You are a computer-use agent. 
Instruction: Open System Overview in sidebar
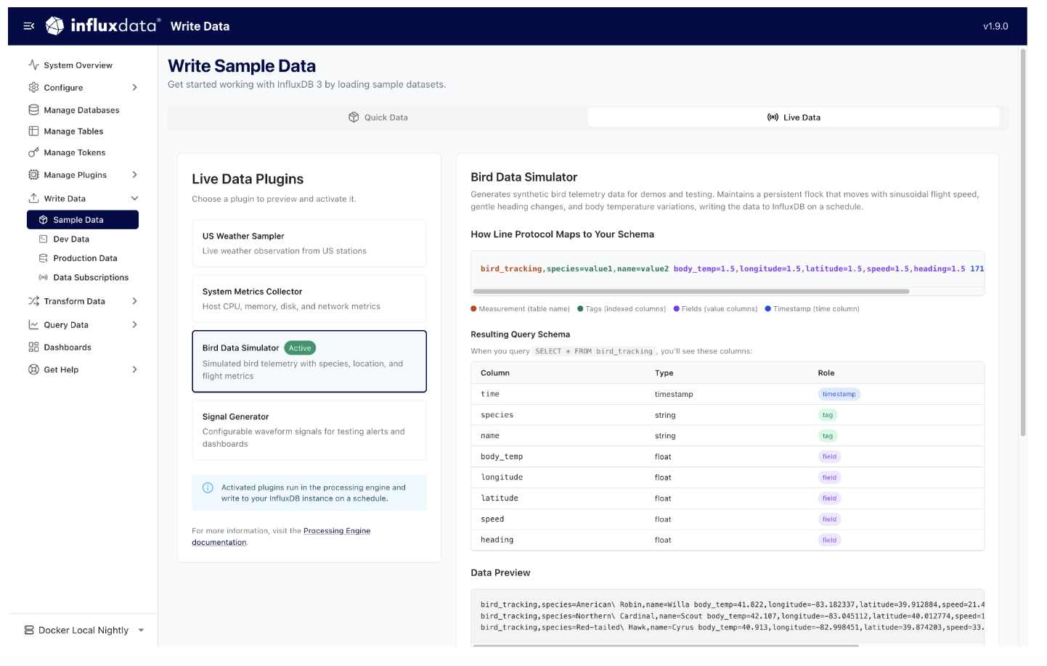78,65
